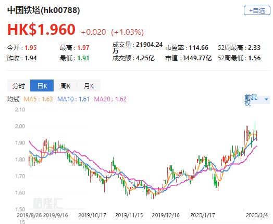Click the 2020/1/17 date label
273x224 pixels.
click(x=203, y=215)
